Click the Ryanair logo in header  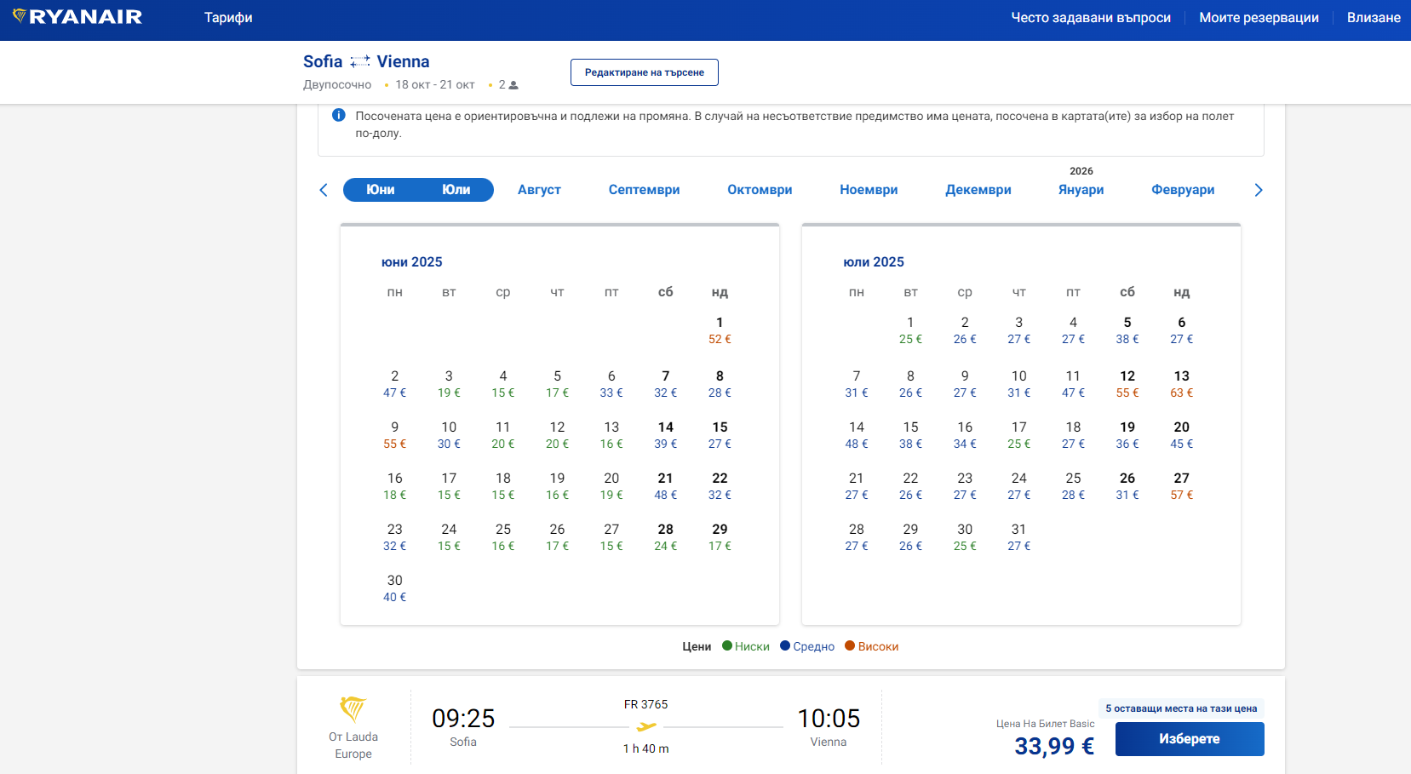click(77, 17)
